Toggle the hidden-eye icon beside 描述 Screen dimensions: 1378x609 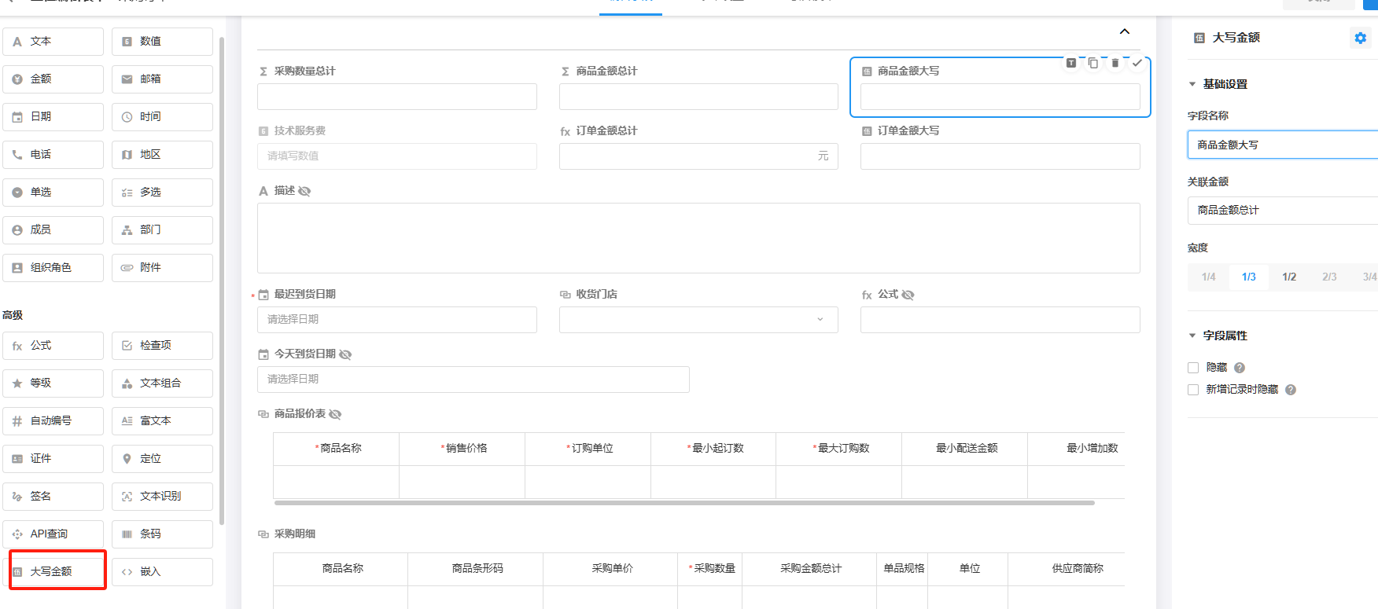point(304,191)
